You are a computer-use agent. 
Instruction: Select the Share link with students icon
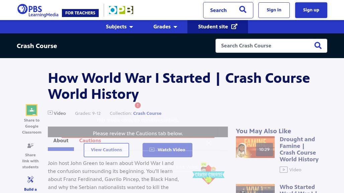pos(30,146)
